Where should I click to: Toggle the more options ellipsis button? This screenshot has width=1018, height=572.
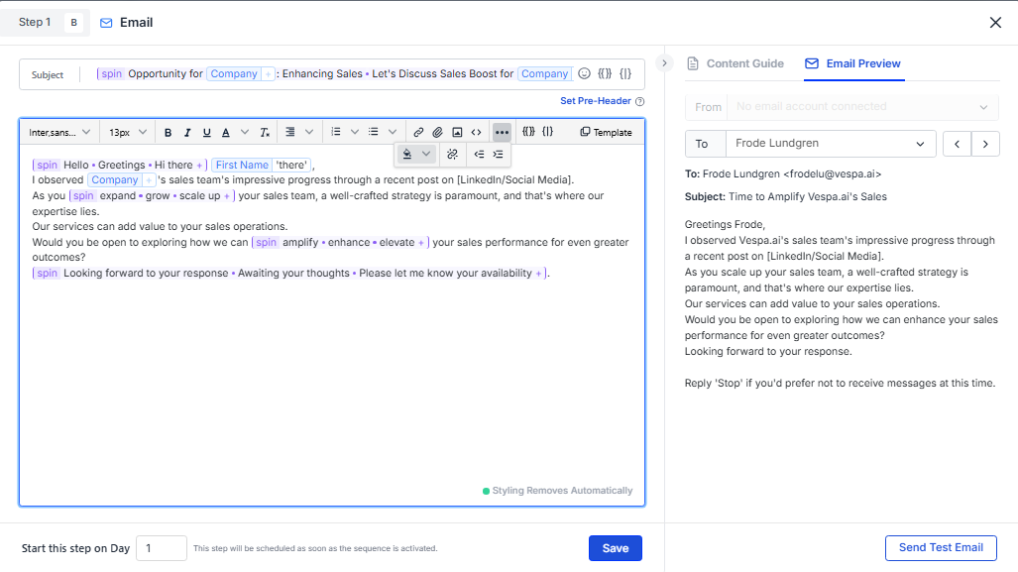pyautogui.click(x=502, y=133)
